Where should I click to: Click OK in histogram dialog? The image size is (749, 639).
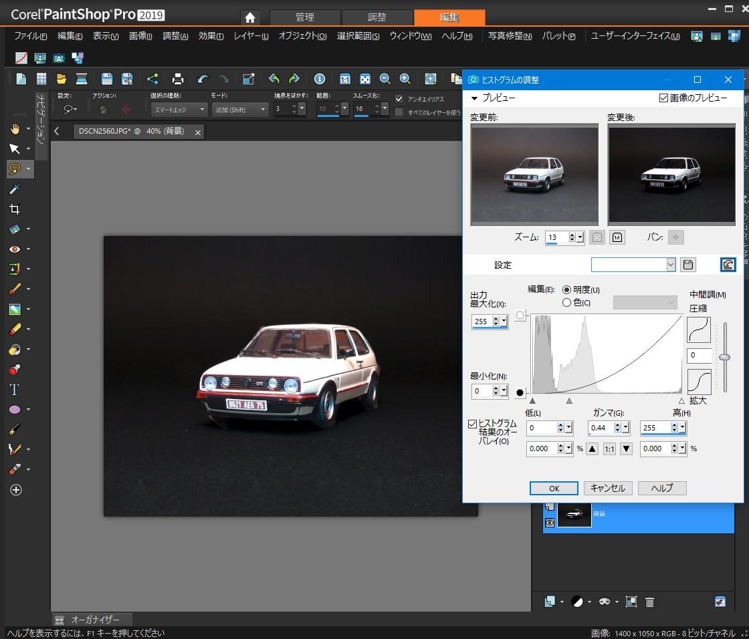click(x=554, y=488)
